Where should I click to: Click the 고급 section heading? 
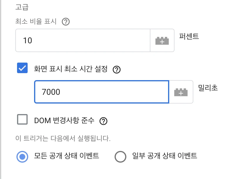click(22, 7)
